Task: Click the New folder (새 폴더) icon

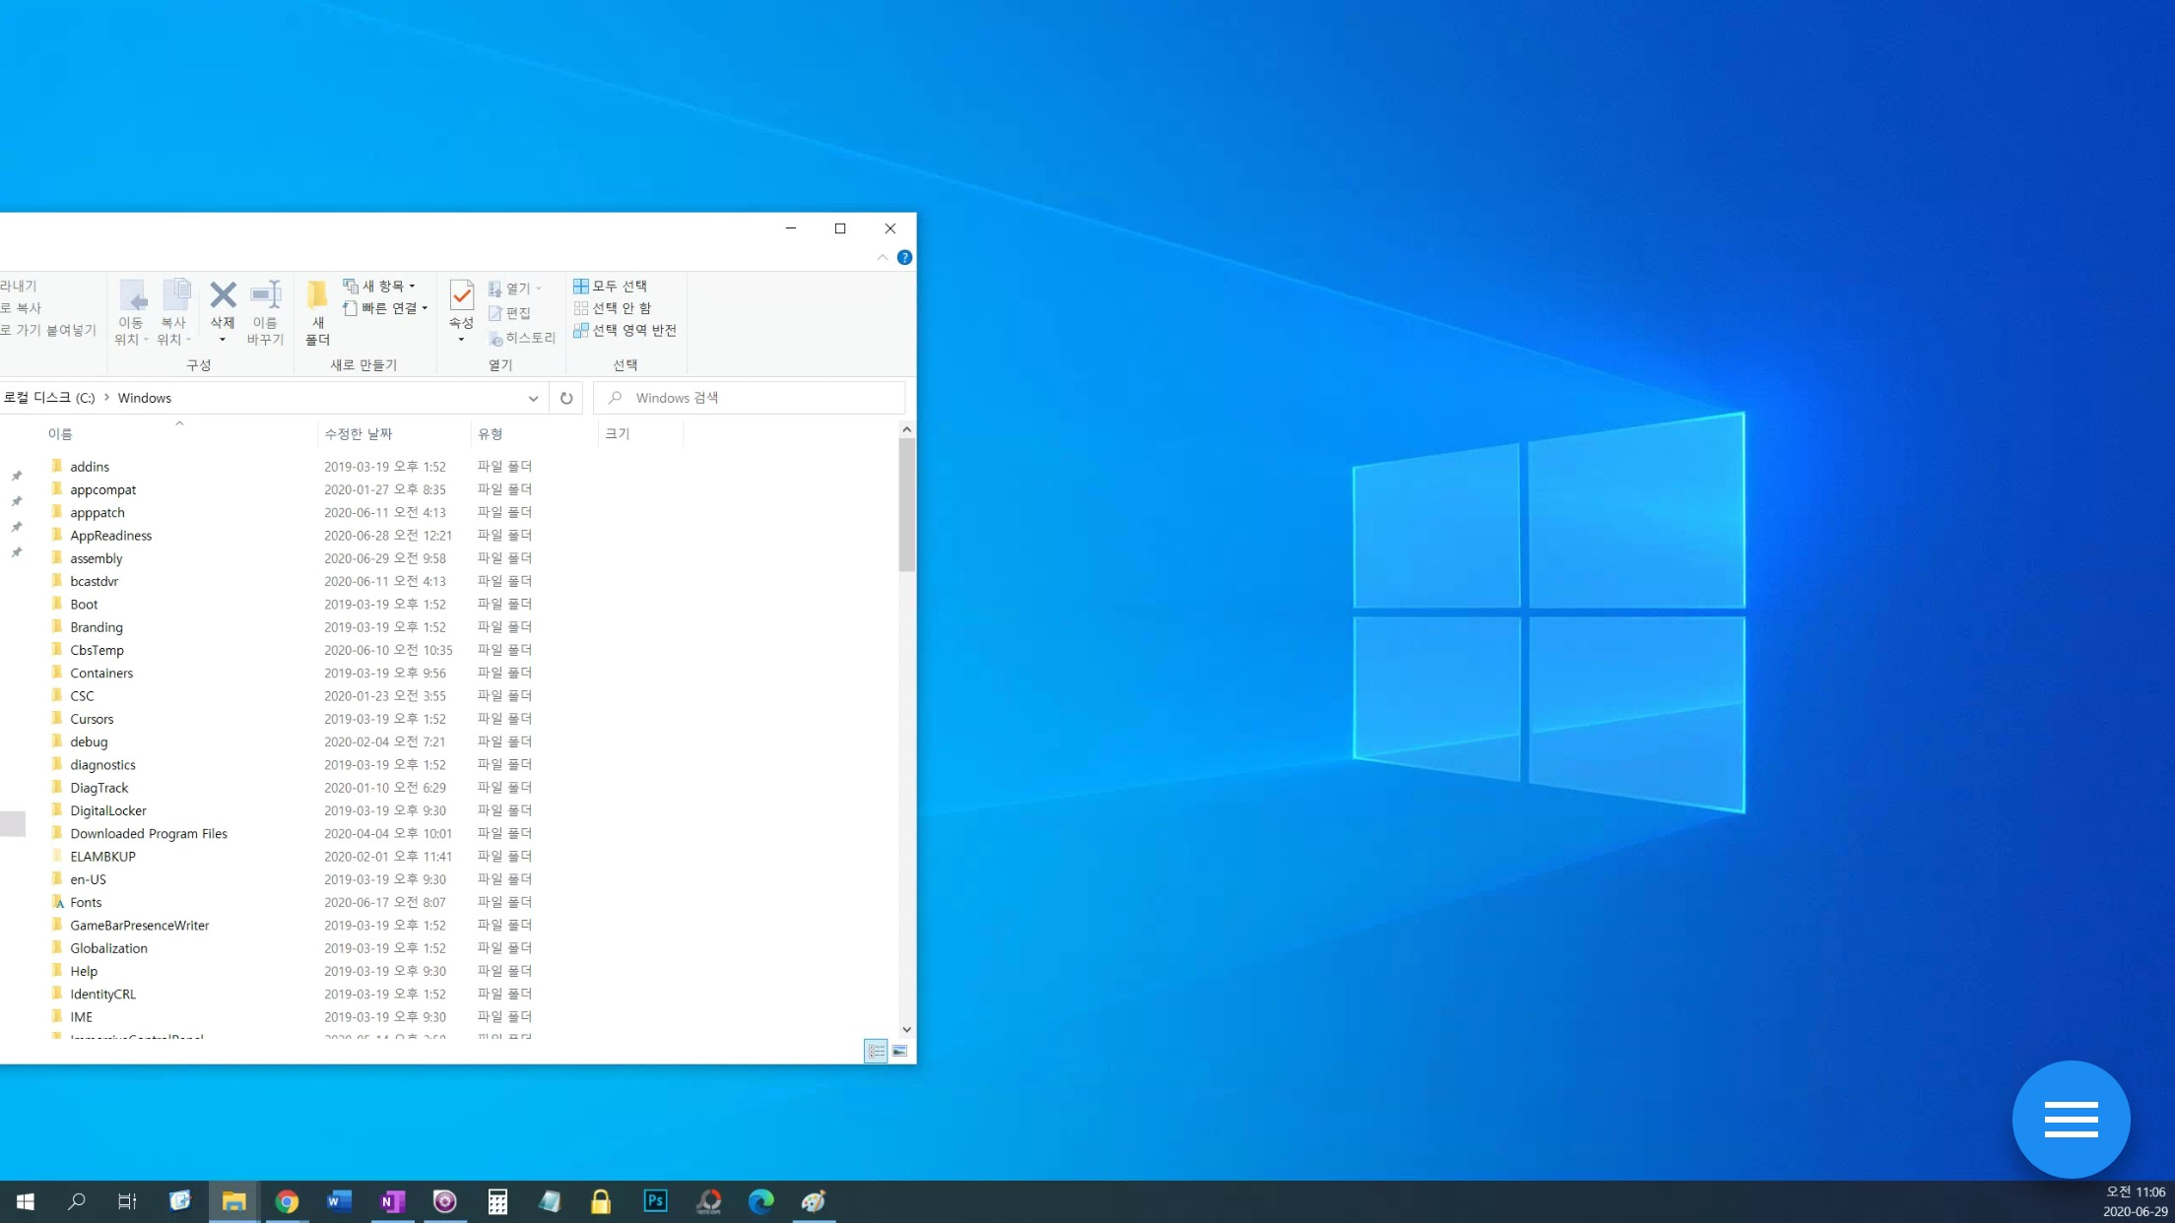Action: [317, 295]
